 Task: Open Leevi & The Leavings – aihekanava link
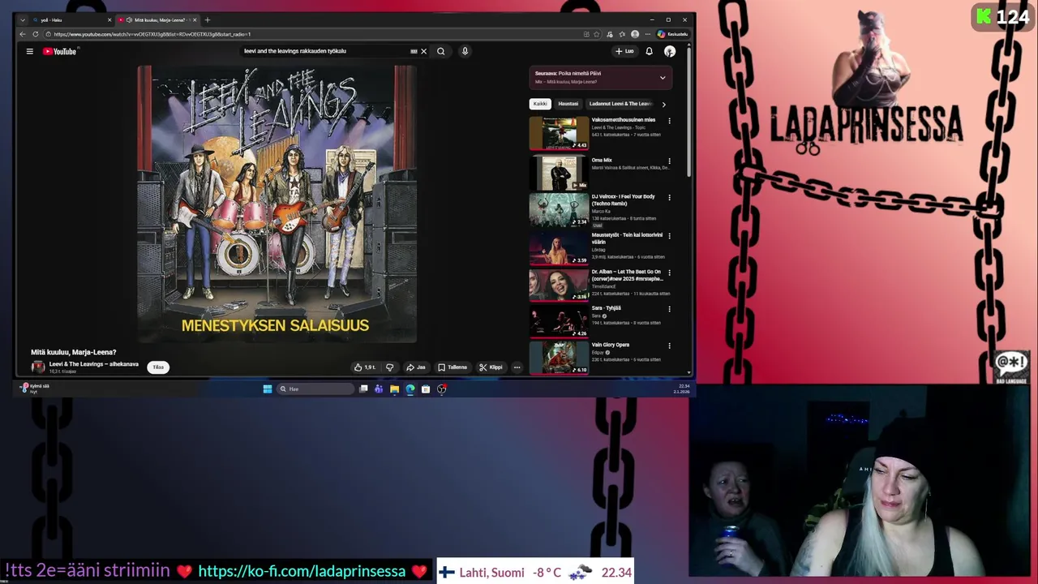(x=94, y=364)
